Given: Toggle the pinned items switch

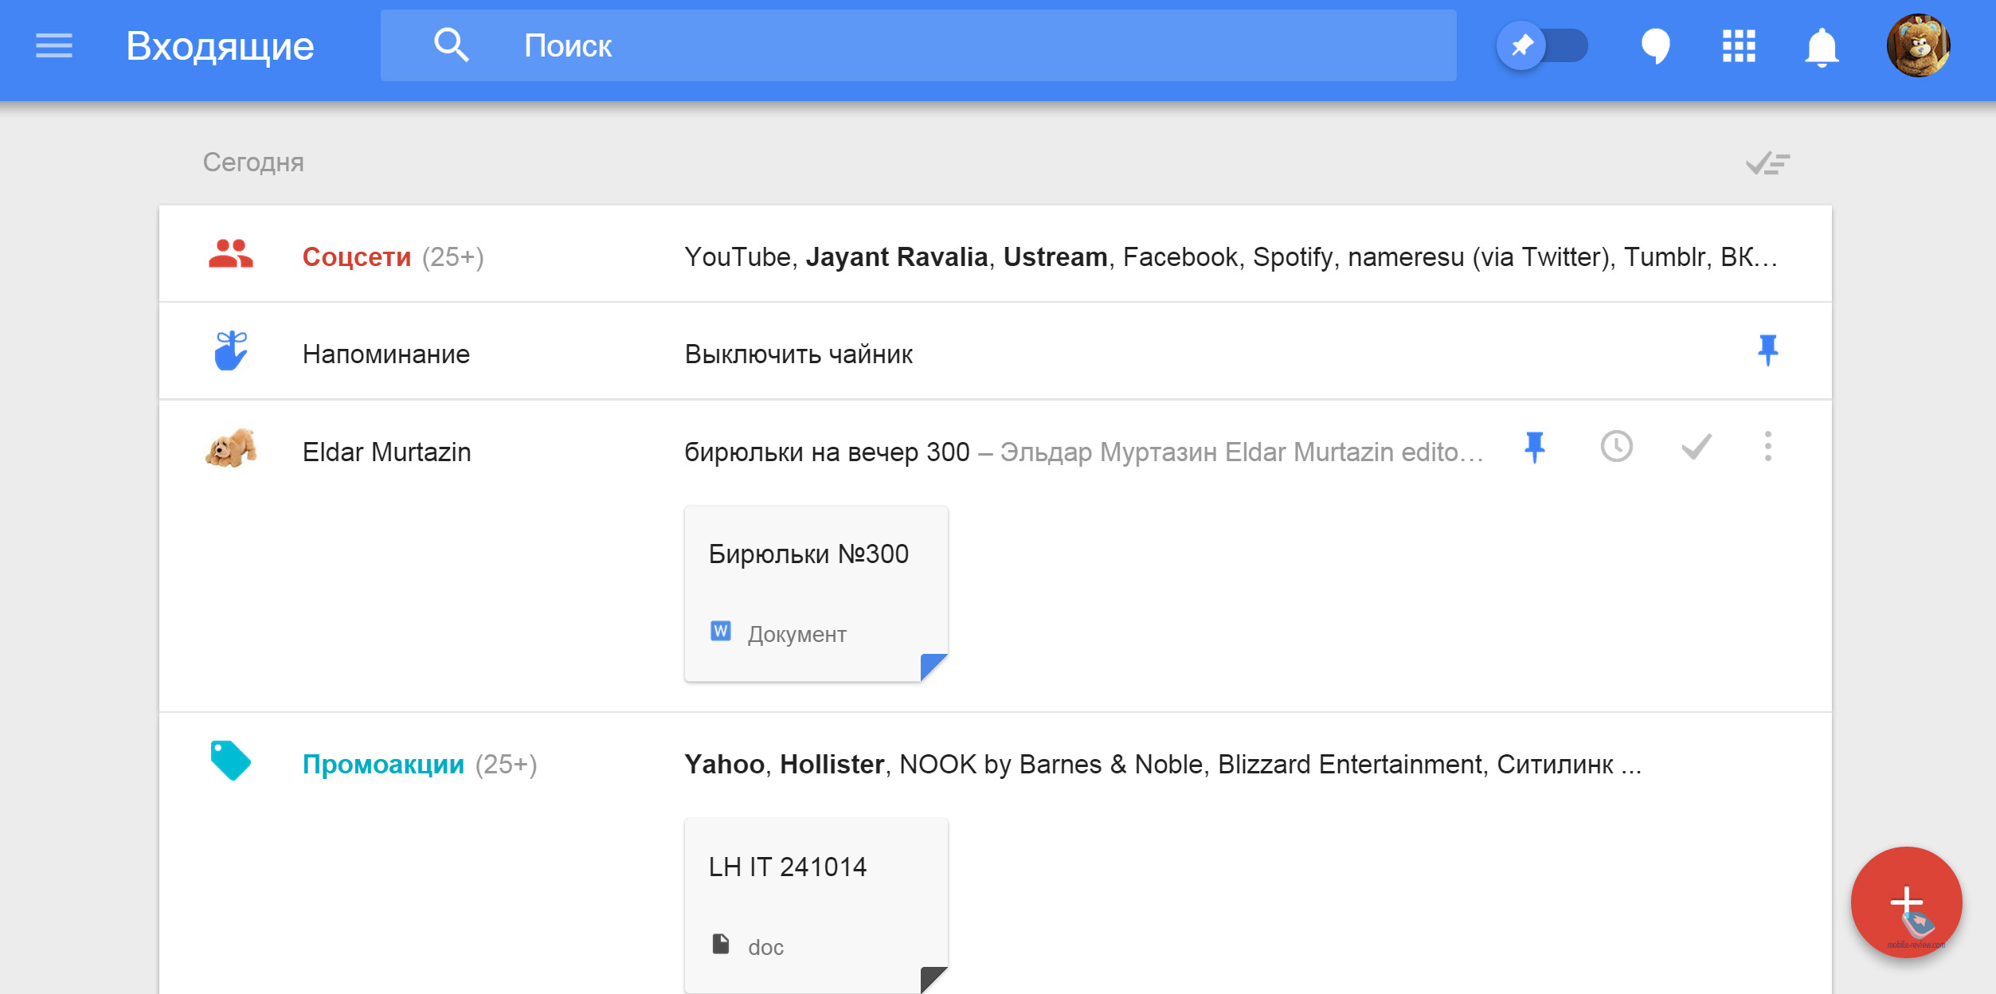Looking at the screenshot, I should pos(1542,45).
